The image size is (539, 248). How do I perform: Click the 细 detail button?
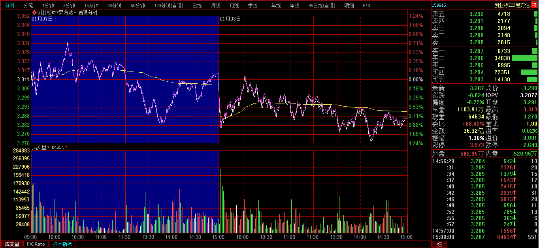tap(439, 244)
